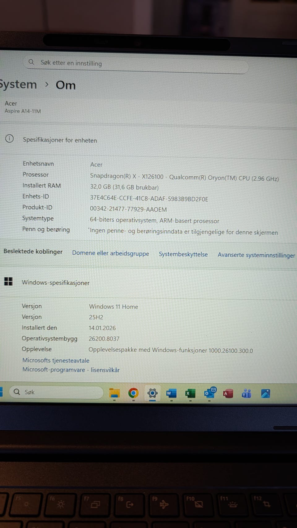Click the Søk etter en innstilling field

pos(136,64)
